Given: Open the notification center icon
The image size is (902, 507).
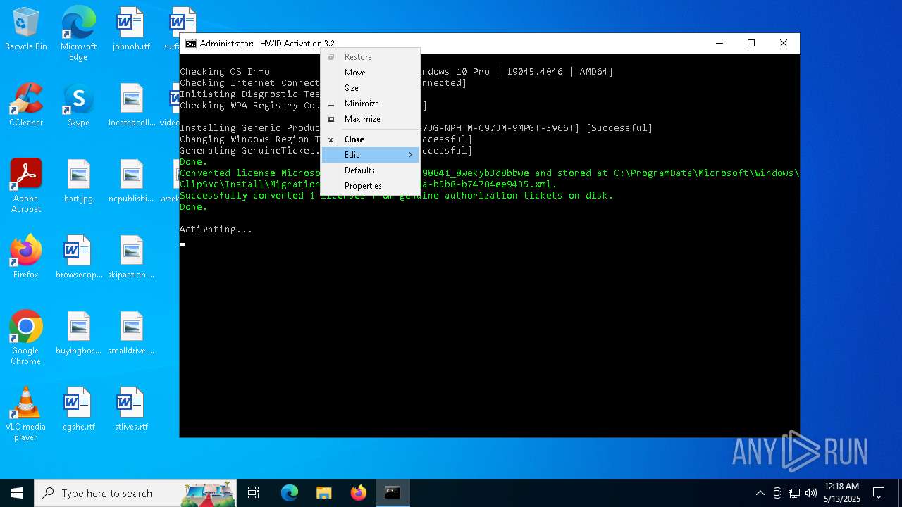Looking at the screenshot, I should pyautogui.click(x=879, y=493).
